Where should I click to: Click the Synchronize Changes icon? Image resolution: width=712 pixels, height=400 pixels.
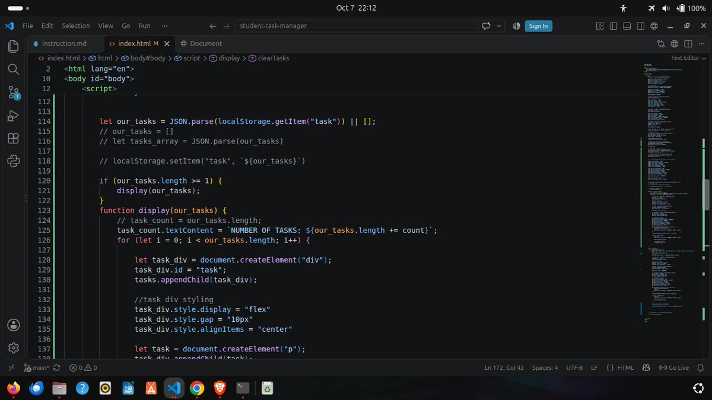point(56,367)
